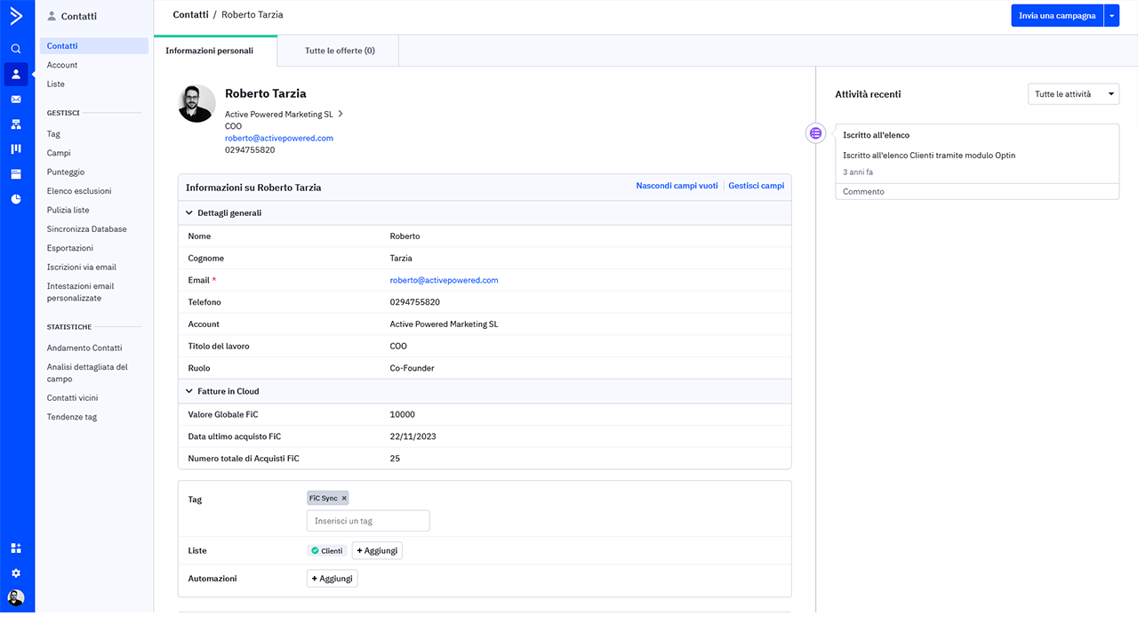Switch to the Informazioni personali tab

[x=215, y=51]
